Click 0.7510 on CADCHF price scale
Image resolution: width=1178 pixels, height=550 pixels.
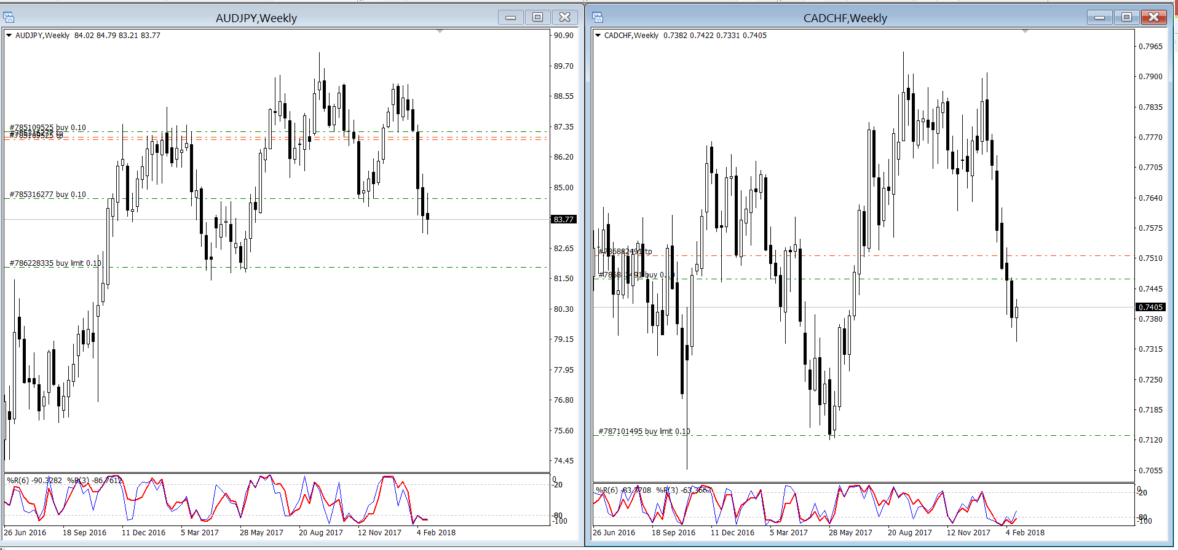(1151, 258)
